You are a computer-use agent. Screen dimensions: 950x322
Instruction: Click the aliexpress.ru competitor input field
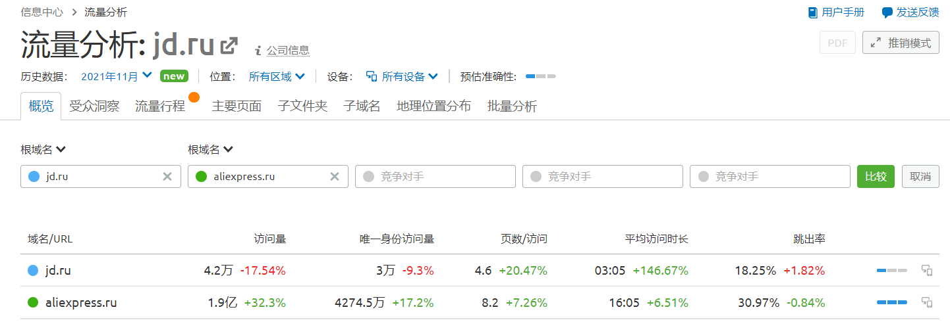pos(268,176)
